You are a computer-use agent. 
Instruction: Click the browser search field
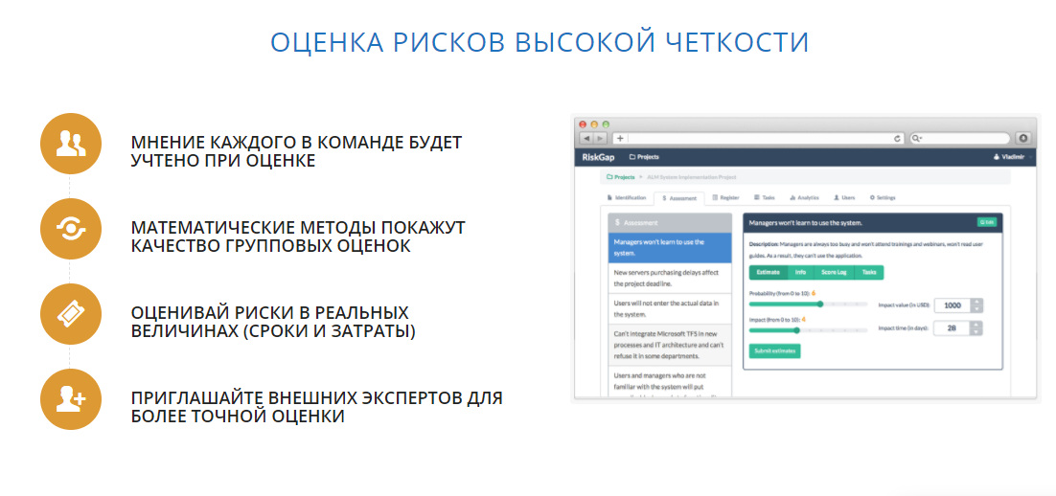coord(959,138)
